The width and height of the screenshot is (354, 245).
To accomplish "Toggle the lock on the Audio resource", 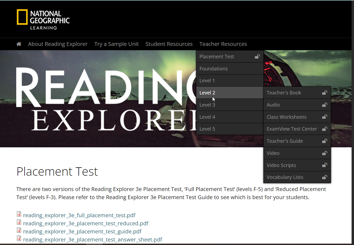I will (x=324, y=105).
